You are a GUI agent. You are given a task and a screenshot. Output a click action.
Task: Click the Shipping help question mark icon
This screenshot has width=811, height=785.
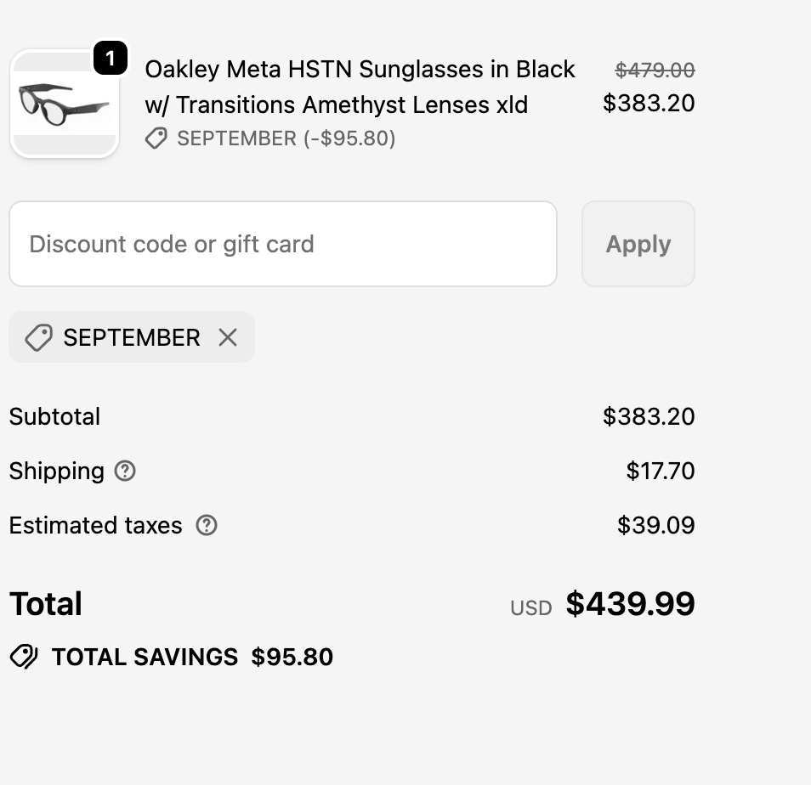[125, 471]
